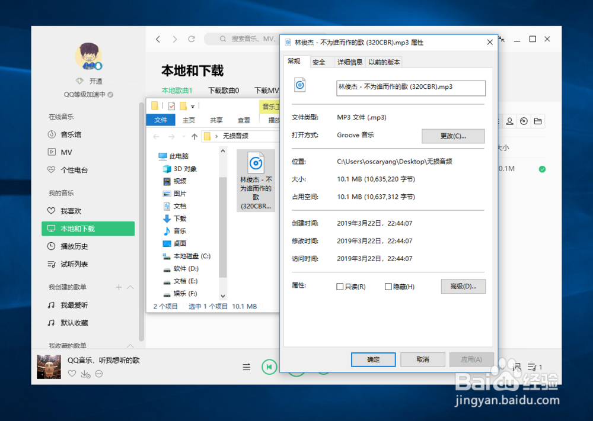
Task: Enable the 隐藏(H) checkbox
Action: pos(388,287)
